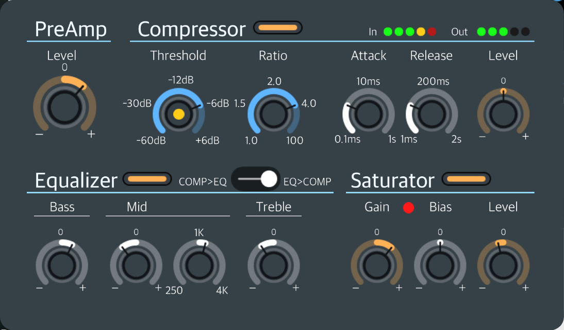
Task: Toggle the Saturator enable button
Action: (467, 179)
